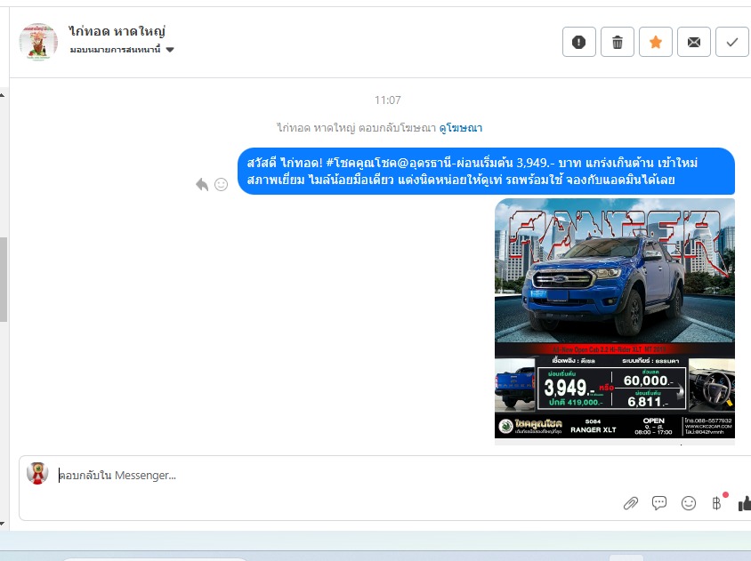Send a thumbs-up like
This screenshot has width=751, height=561.
click(x=744, y=502)
